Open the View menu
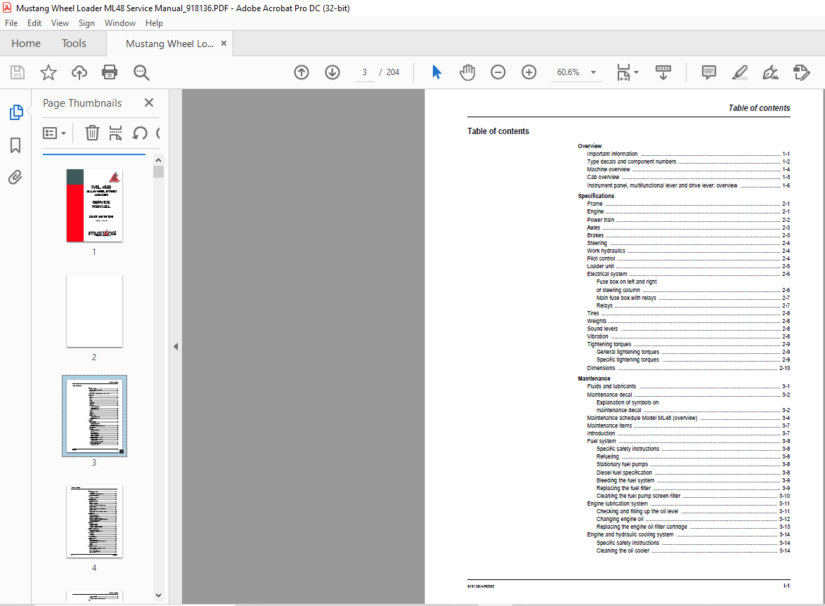The width and height of the screenshot is (825, 606). click(x=60, y=23)
